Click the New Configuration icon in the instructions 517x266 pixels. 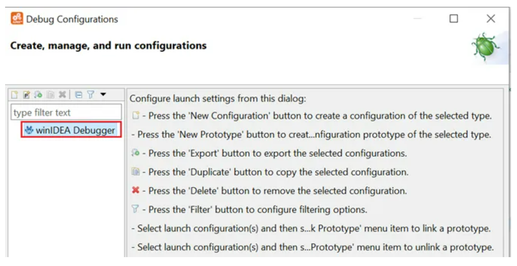(x=135, y=116)
